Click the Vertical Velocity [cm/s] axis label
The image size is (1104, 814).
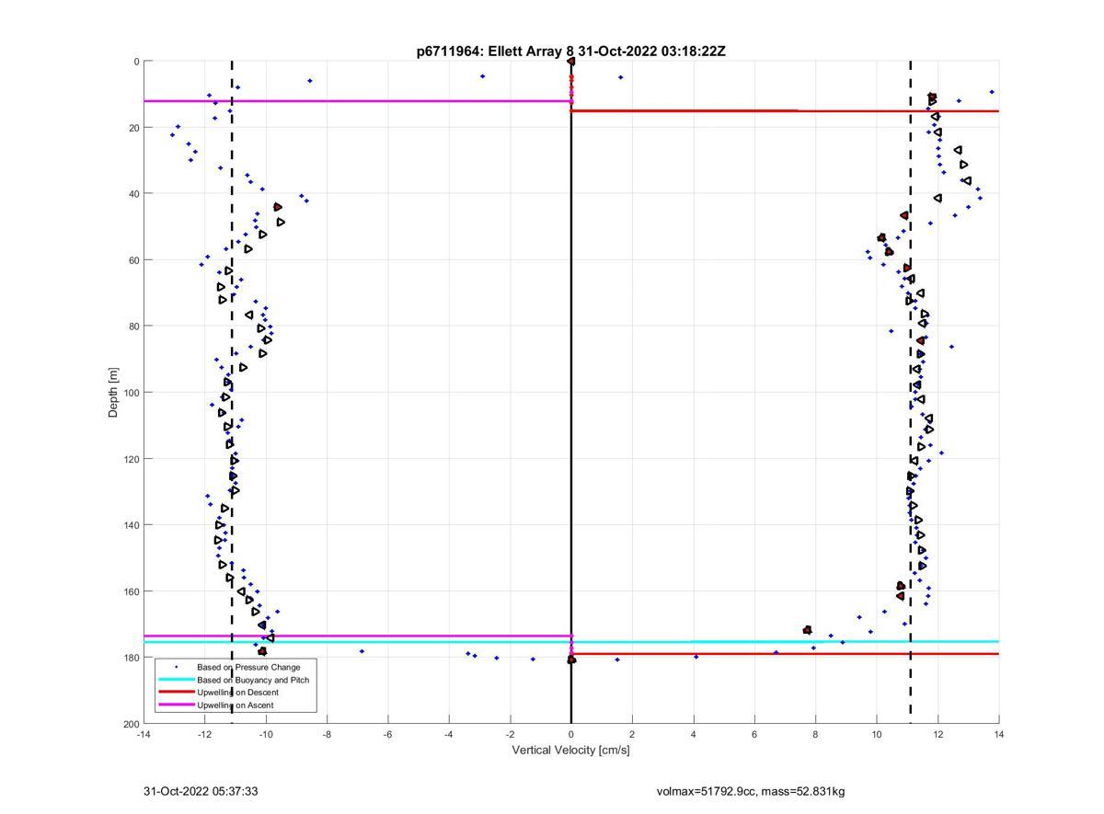(570, 750)
